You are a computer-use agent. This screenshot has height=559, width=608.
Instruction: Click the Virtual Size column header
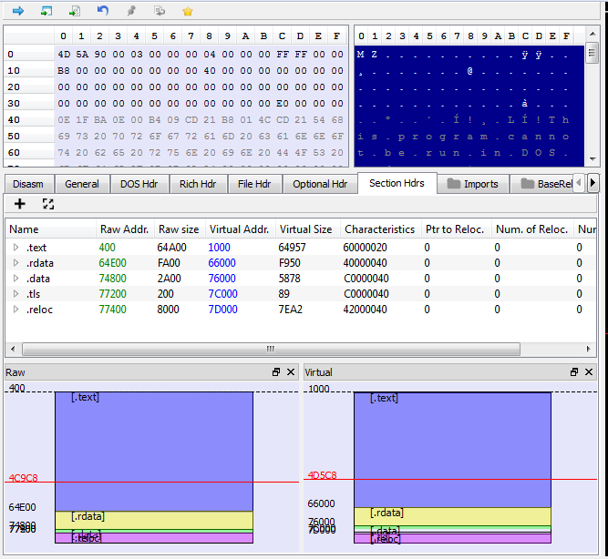pos(306,229)
